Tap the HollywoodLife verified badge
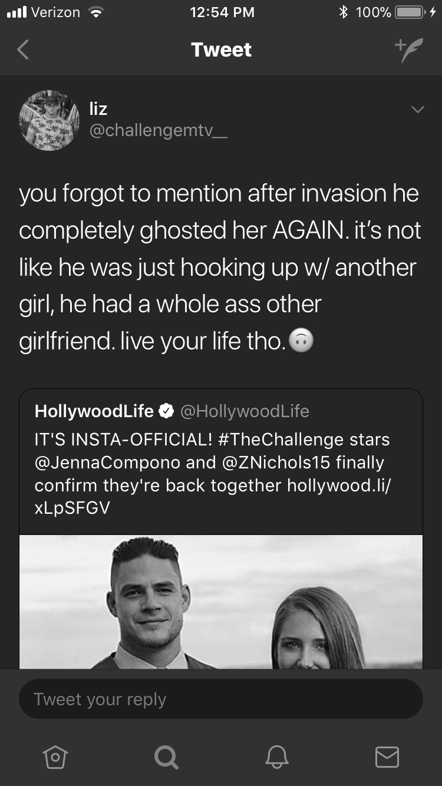Screen dimensions: 442x786 pos(167,411)
